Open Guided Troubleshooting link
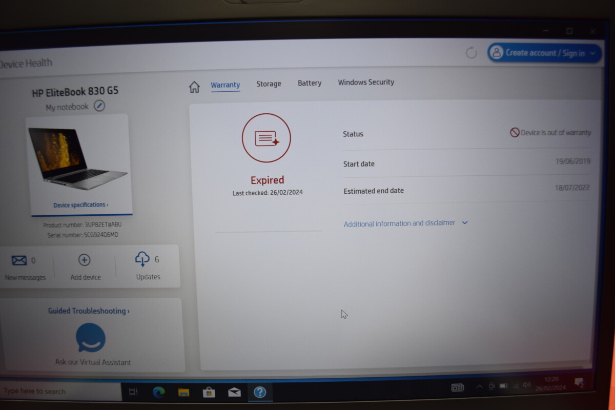 click(89, 311)
